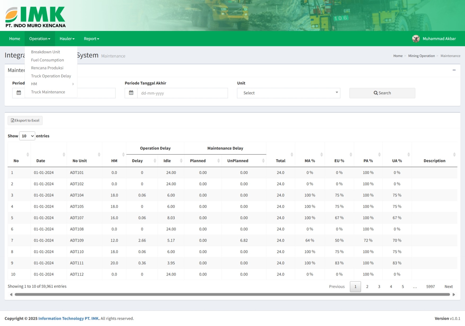This screenshot has width=465, height=326.
Task: Collapse the Maintenance panel with minus icon
Action: coord(454,70)
